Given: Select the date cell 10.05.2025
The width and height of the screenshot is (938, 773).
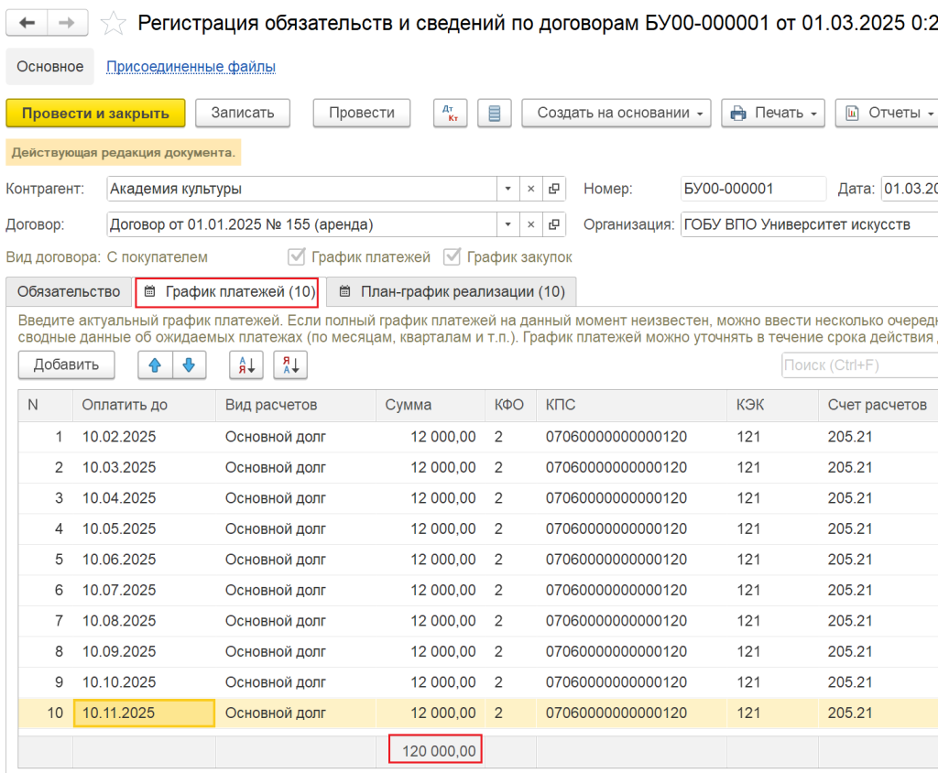Looking at the screenshot, I should pyautogui.click(x=144, y=528).
